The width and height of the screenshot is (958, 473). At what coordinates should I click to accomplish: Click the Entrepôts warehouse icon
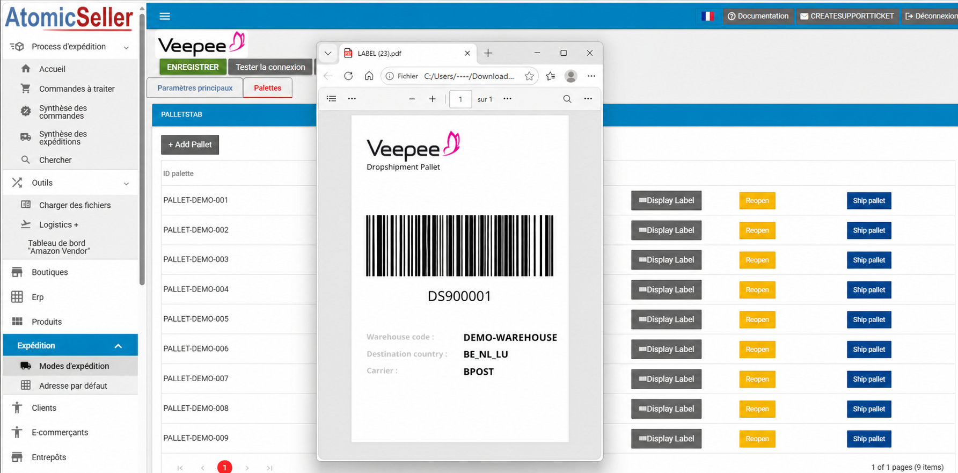click(17, 457)
